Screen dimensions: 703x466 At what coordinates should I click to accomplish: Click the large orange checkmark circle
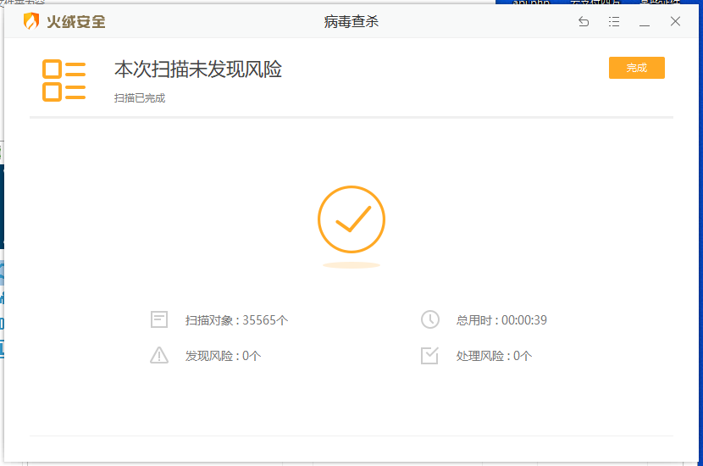(x=351, y=219)
